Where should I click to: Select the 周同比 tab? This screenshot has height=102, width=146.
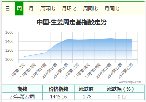click(90, 9)
